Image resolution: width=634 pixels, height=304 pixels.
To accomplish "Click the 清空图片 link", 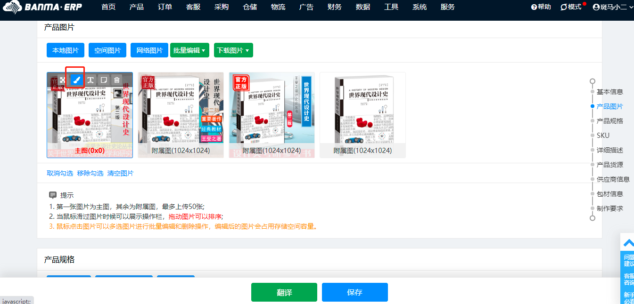I will [x=120, y=173].
